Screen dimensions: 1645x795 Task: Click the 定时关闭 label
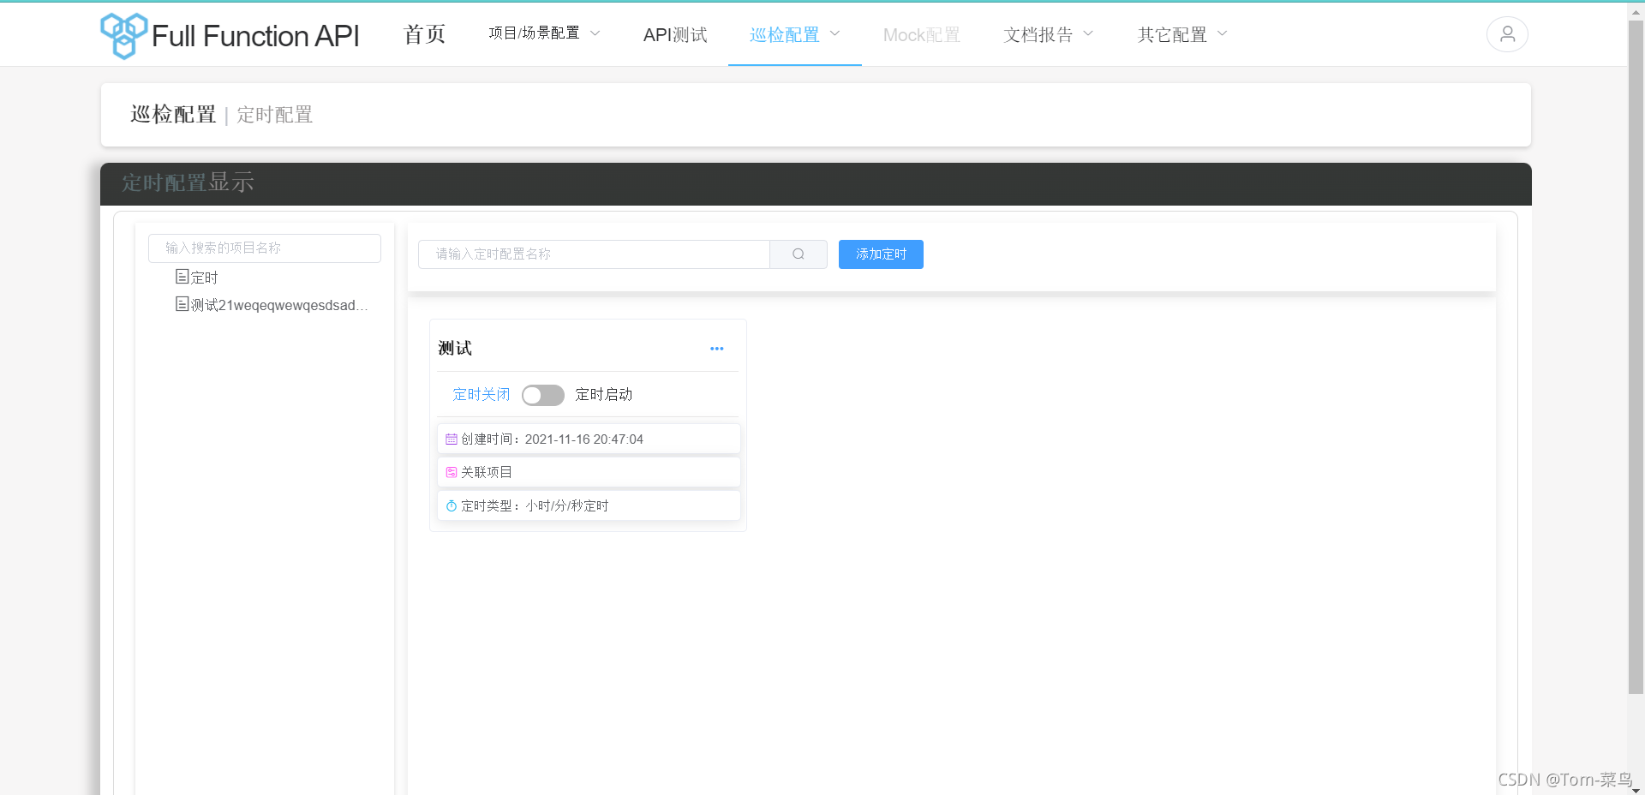482,395
